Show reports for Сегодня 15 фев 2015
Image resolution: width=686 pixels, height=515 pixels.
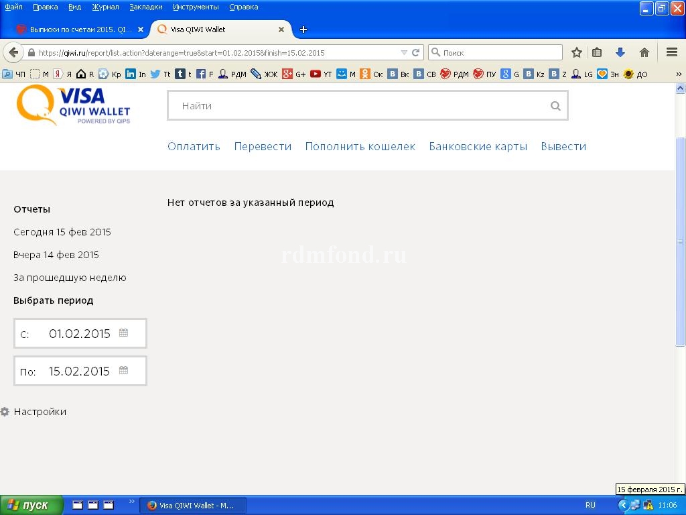pos(62,232)
